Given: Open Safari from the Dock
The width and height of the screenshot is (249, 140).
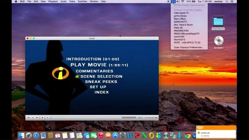Looking at the screenshot, I should click(x=36, y=136).
